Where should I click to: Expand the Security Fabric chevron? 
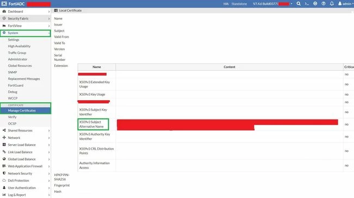49,18
